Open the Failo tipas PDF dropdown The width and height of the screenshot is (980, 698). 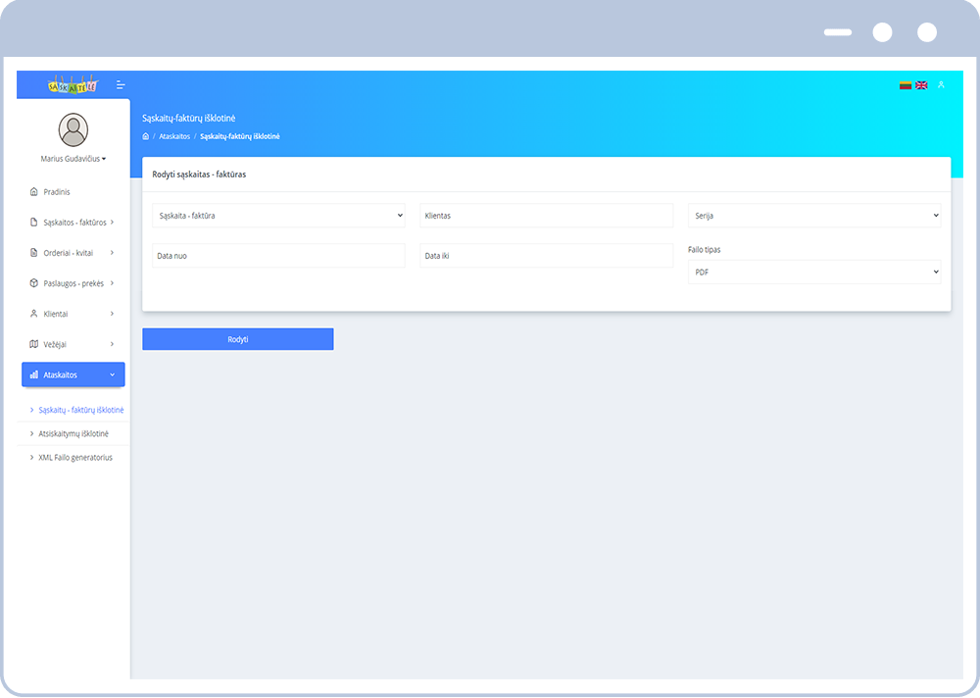[x=814, y=273]
